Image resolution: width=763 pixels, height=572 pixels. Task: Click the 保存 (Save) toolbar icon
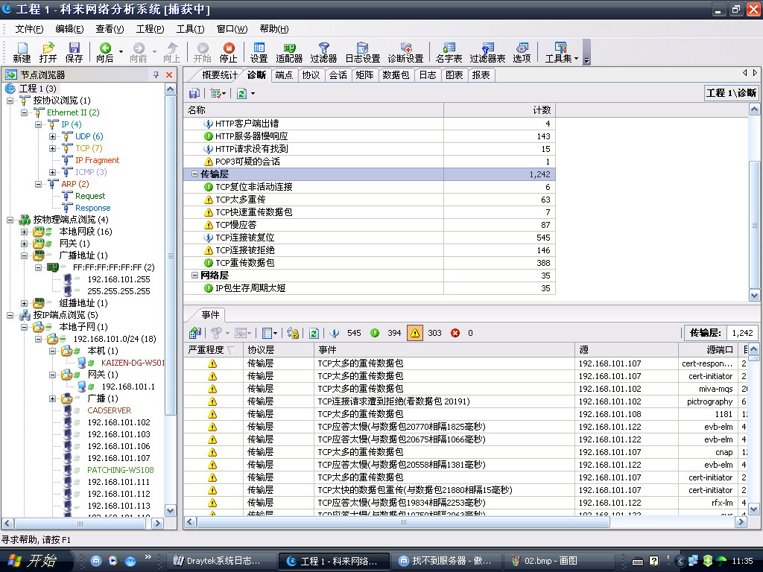click(x=74, y=52)
